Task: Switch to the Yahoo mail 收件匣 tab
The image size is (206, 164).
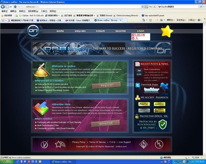Action: [x=79, y=20]
